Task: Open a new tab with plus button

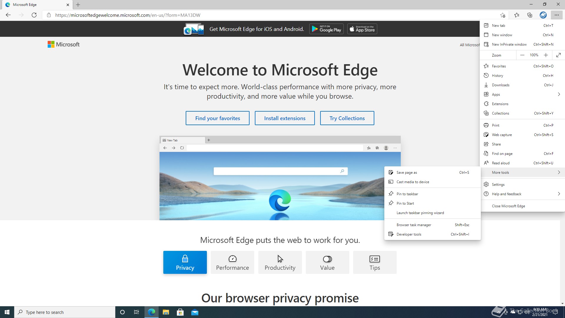Action: 78,5
